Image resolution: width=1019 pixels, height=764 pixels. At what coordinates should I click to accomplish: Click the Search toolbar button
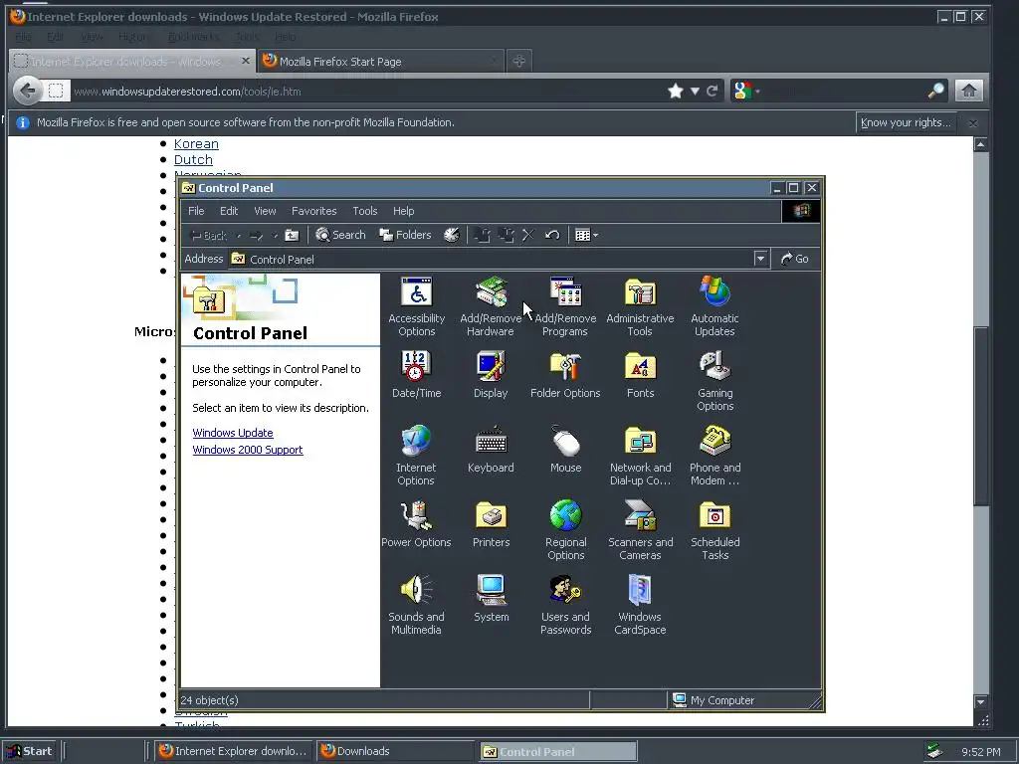(340, 235)
